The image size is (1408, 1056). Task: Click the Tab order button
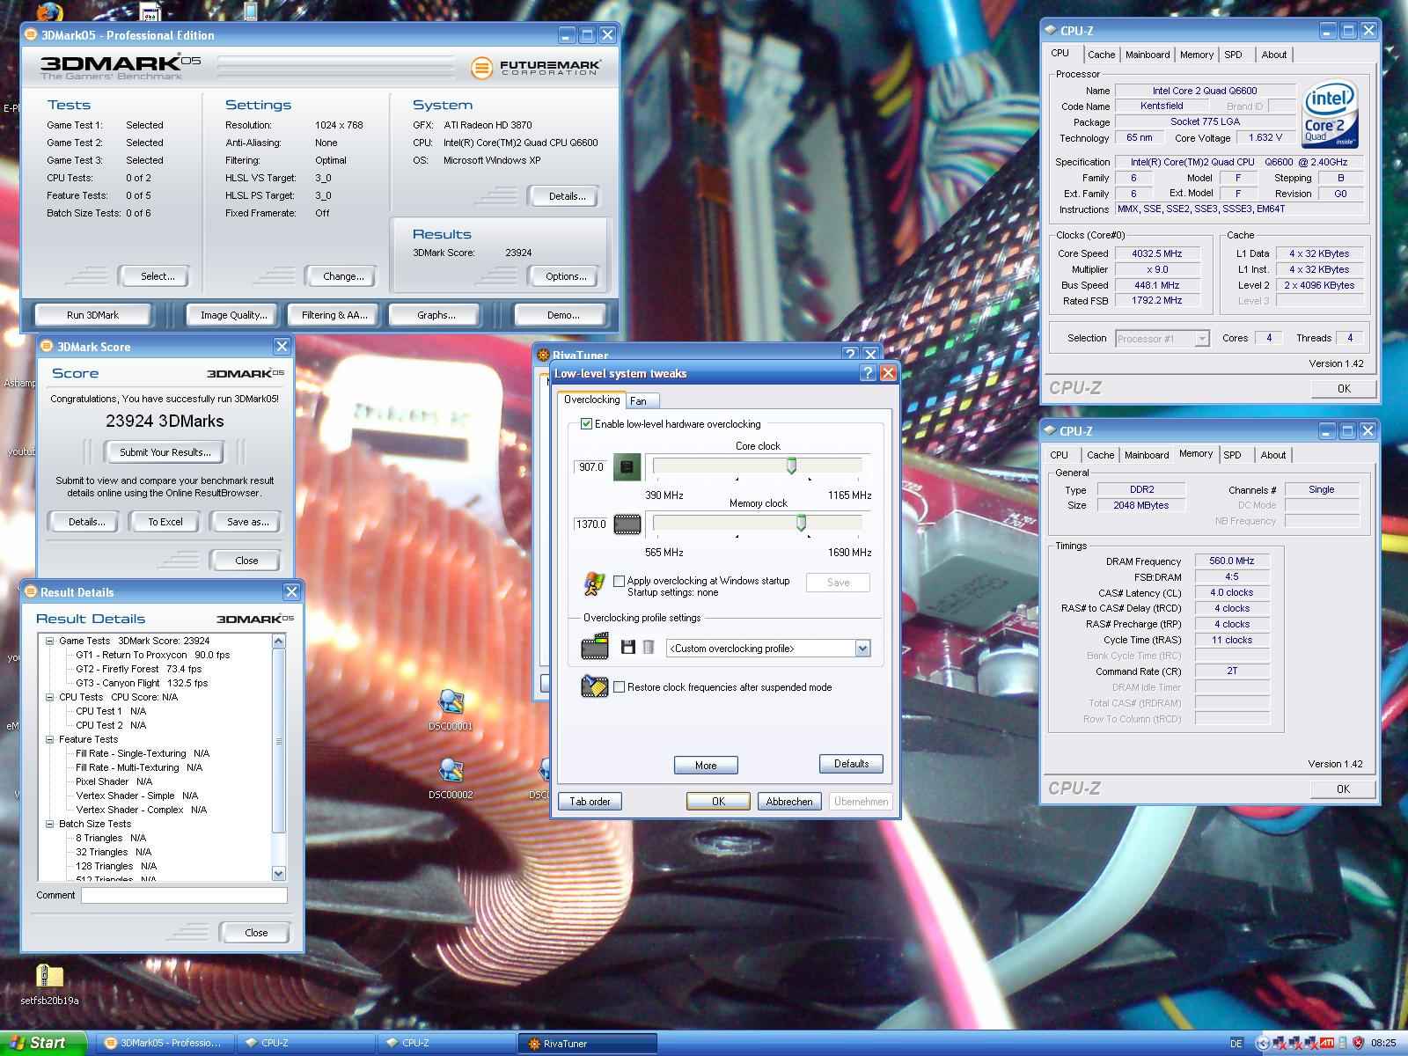tap(590, 801)
